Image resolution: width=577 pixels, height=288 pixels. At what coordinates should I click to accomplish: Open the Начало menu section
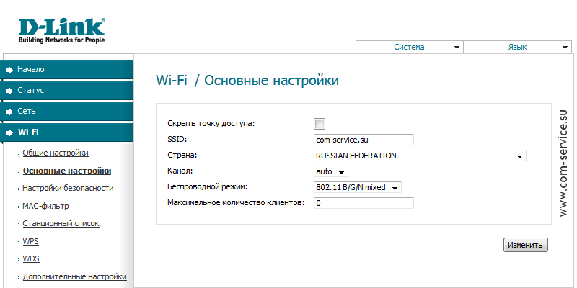[66, 69]
